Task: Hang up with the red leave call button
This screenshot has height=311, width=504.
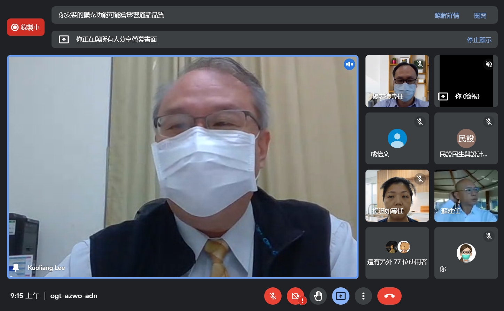Action: point(389,296)
